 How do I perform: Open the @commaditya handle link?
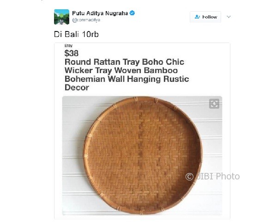[86, 20]
